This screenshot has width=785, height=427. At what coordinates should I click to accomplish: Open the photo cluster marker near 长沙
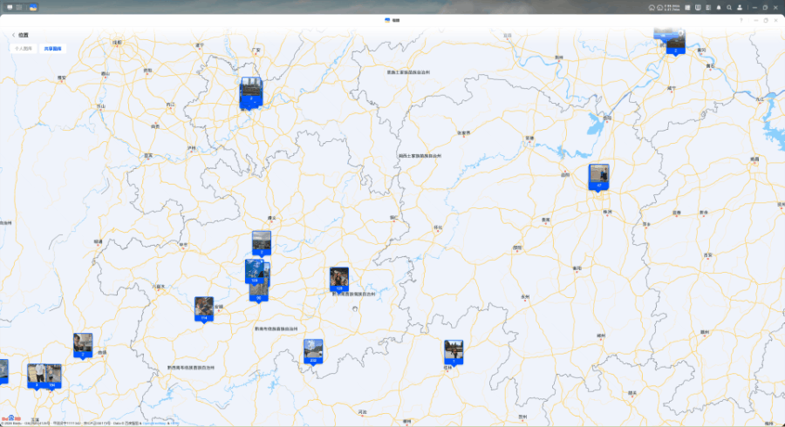(x=599, y=176)
